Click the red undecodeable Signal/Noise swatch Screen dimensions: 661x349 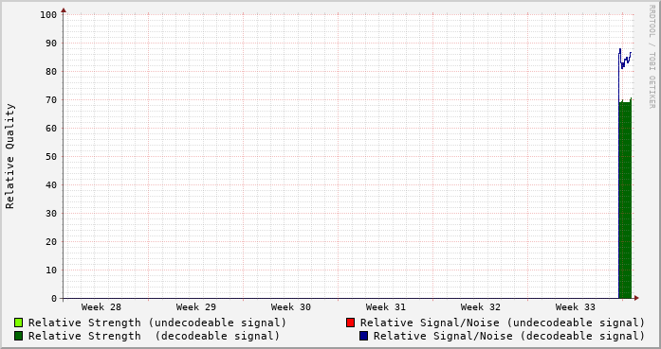350,323
